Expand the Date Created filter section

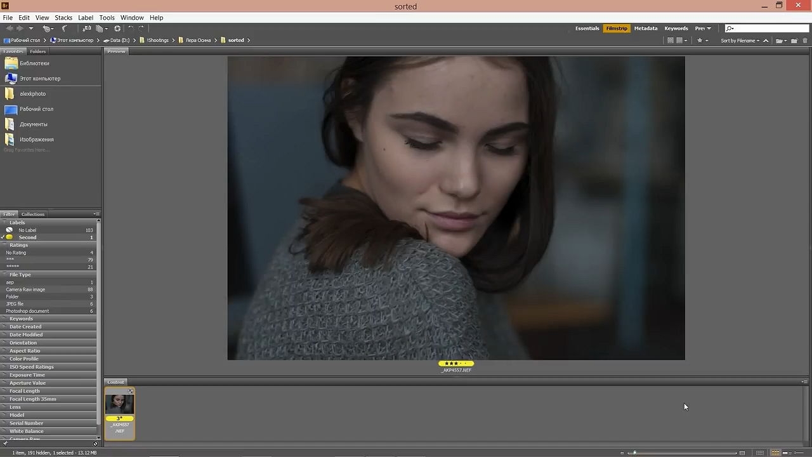pos(48,327)
